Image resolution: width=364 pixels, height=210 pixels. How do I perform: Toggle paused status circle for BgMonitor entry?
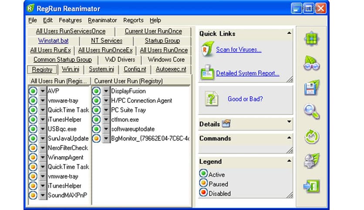point(96,138)
